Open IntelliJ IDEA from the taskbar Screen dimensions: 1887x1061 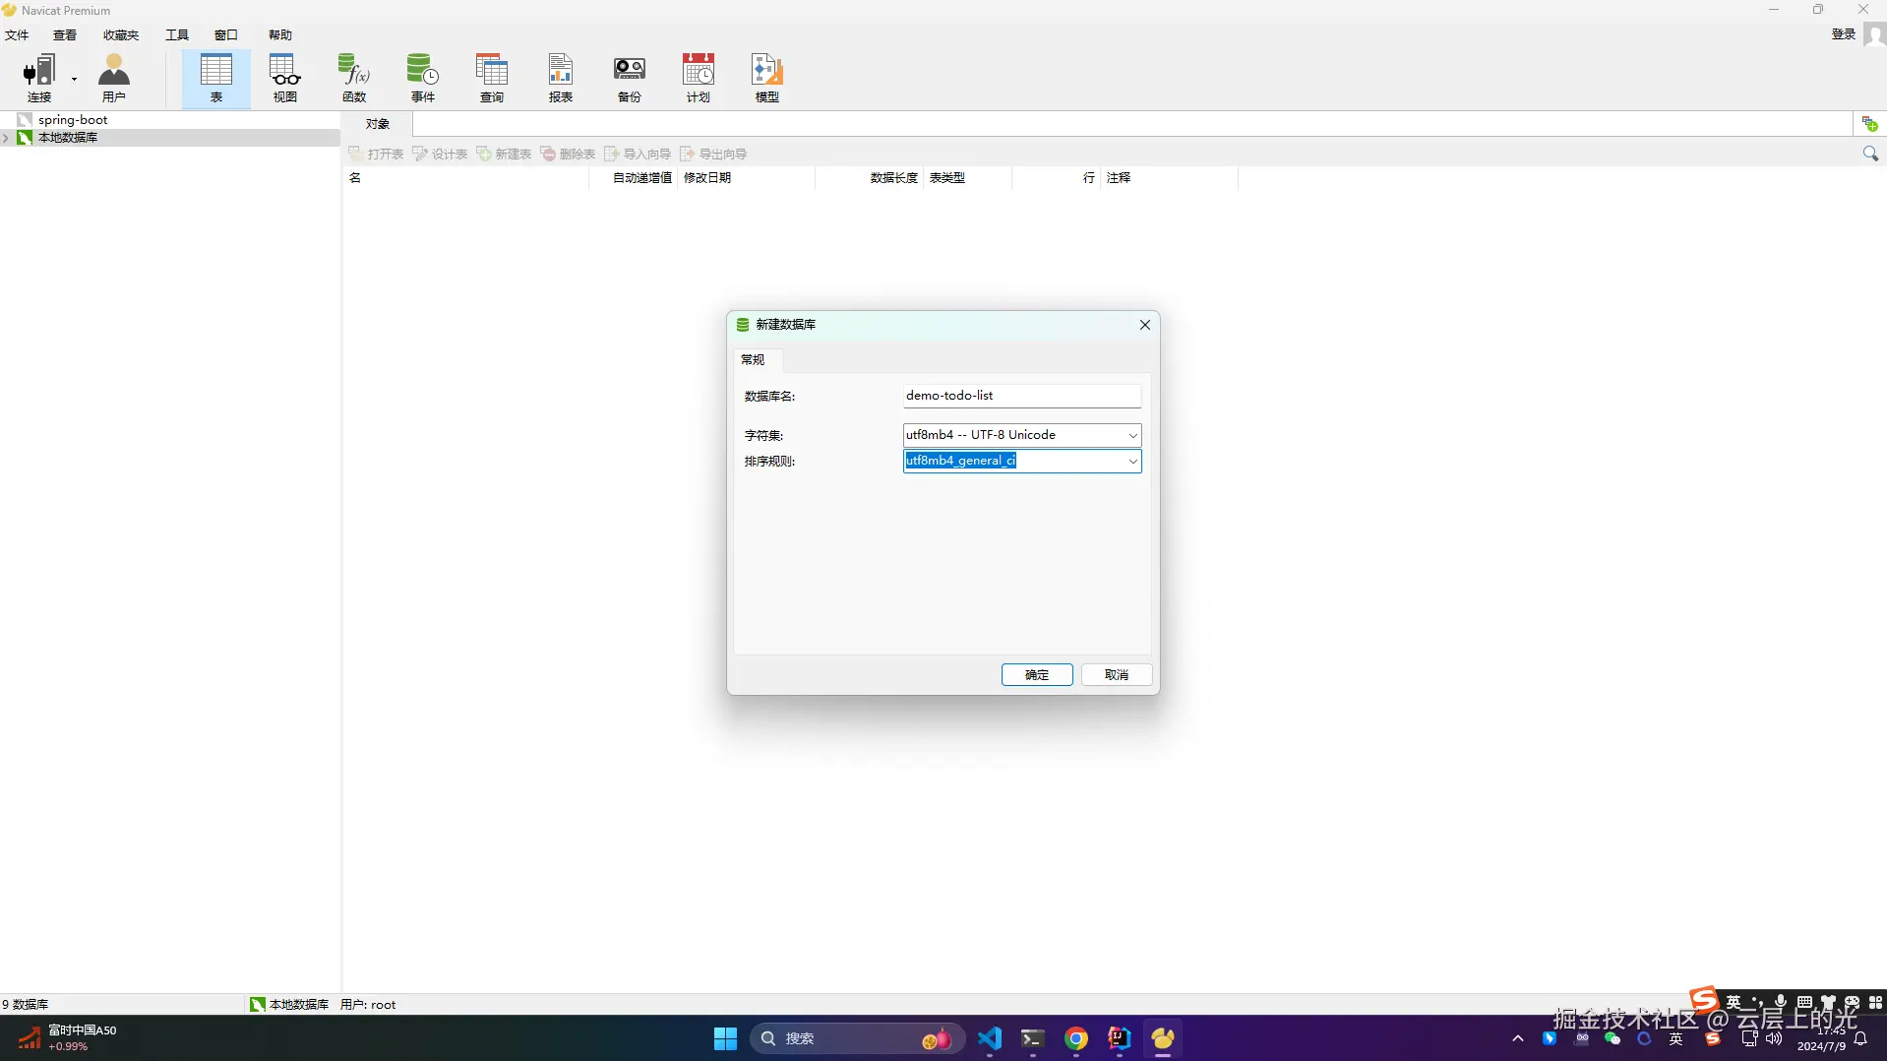coord(1120,1038)
